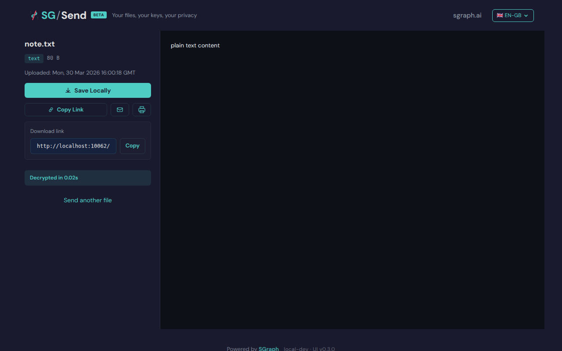Click the 'plain text content' preview text
Image resolution: width=562 pixels, height=351 pixels.
pos(195,46)
